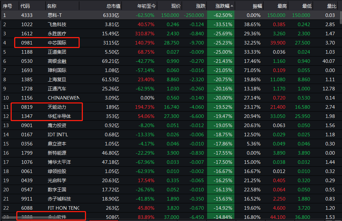Open 新特能源 stock row

pos(171,153)
